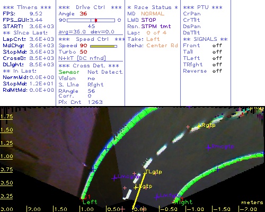Toggle the Front signal off status
Image resolution: width=265 pixels, height=212 pixels.
click(217, 46)
